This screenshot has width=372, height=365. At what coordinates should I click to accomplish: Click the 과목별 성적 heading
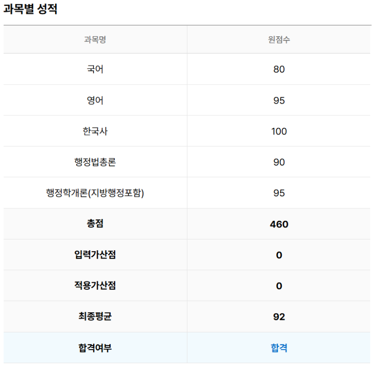coord(30,9)
